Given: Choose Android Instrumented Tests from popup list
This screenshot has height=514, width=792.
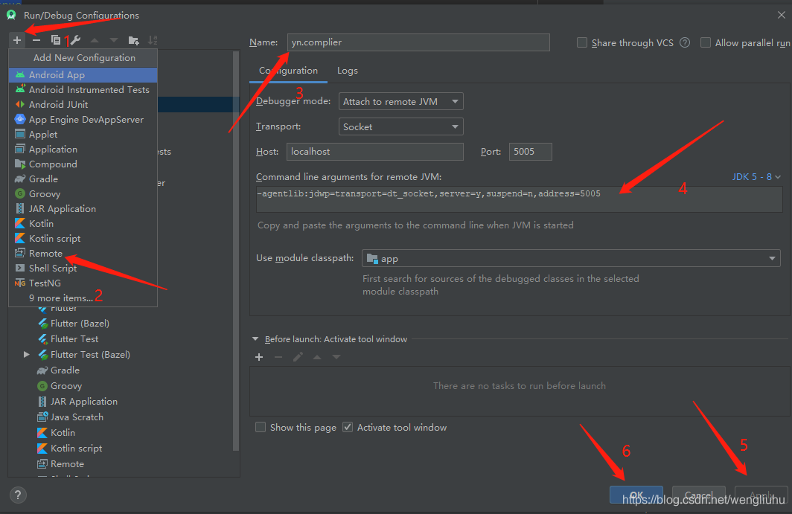Looking at the screenshot, I should pos(83,90).
